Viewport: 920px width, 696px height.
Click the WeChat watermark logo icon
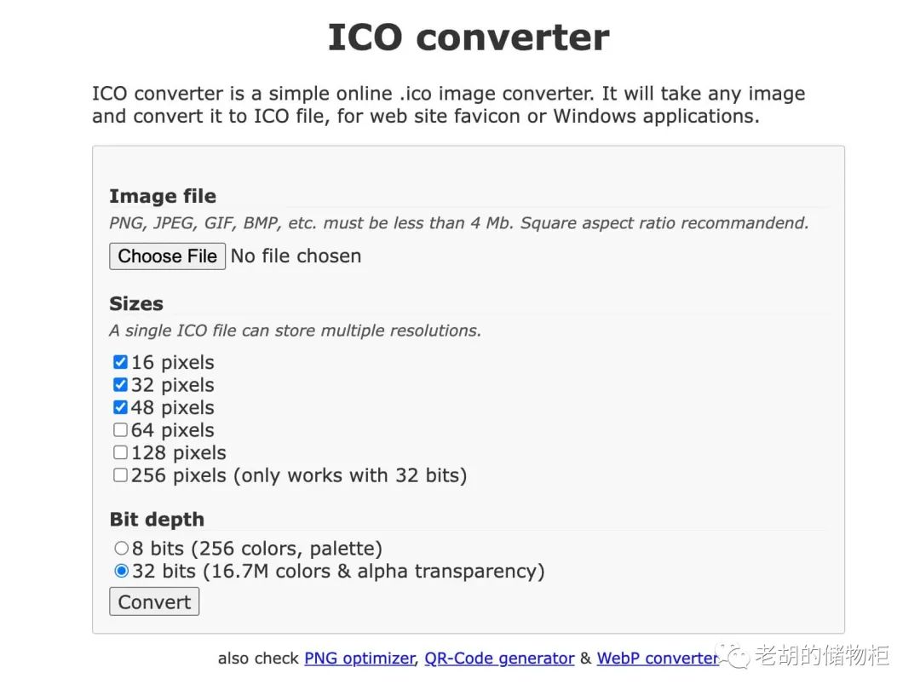click(x=733, y=654)
